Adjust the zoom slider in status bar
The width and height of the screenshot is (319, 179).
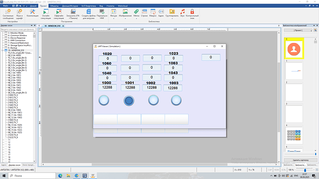[x=305, y=170]
